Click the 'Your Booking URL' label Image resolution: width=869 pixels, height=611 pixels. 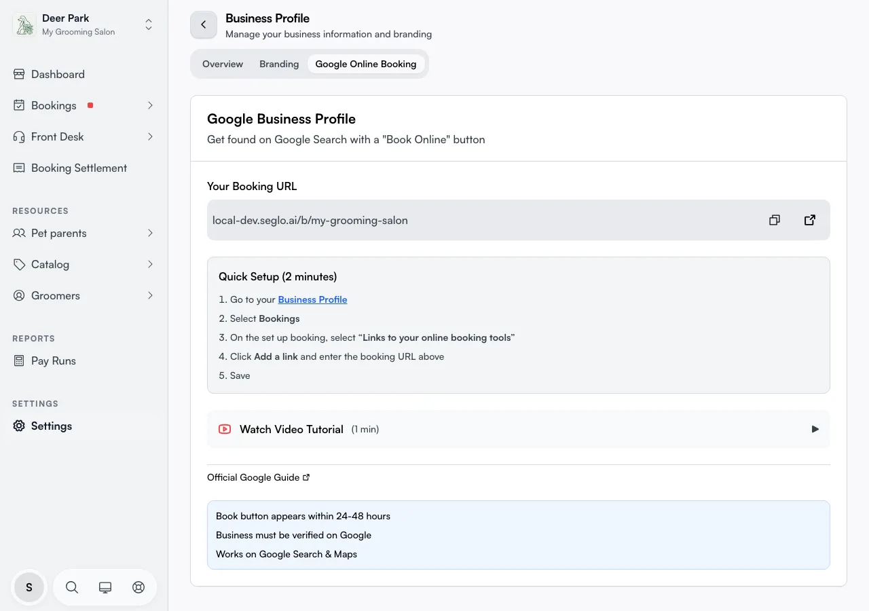252,186
